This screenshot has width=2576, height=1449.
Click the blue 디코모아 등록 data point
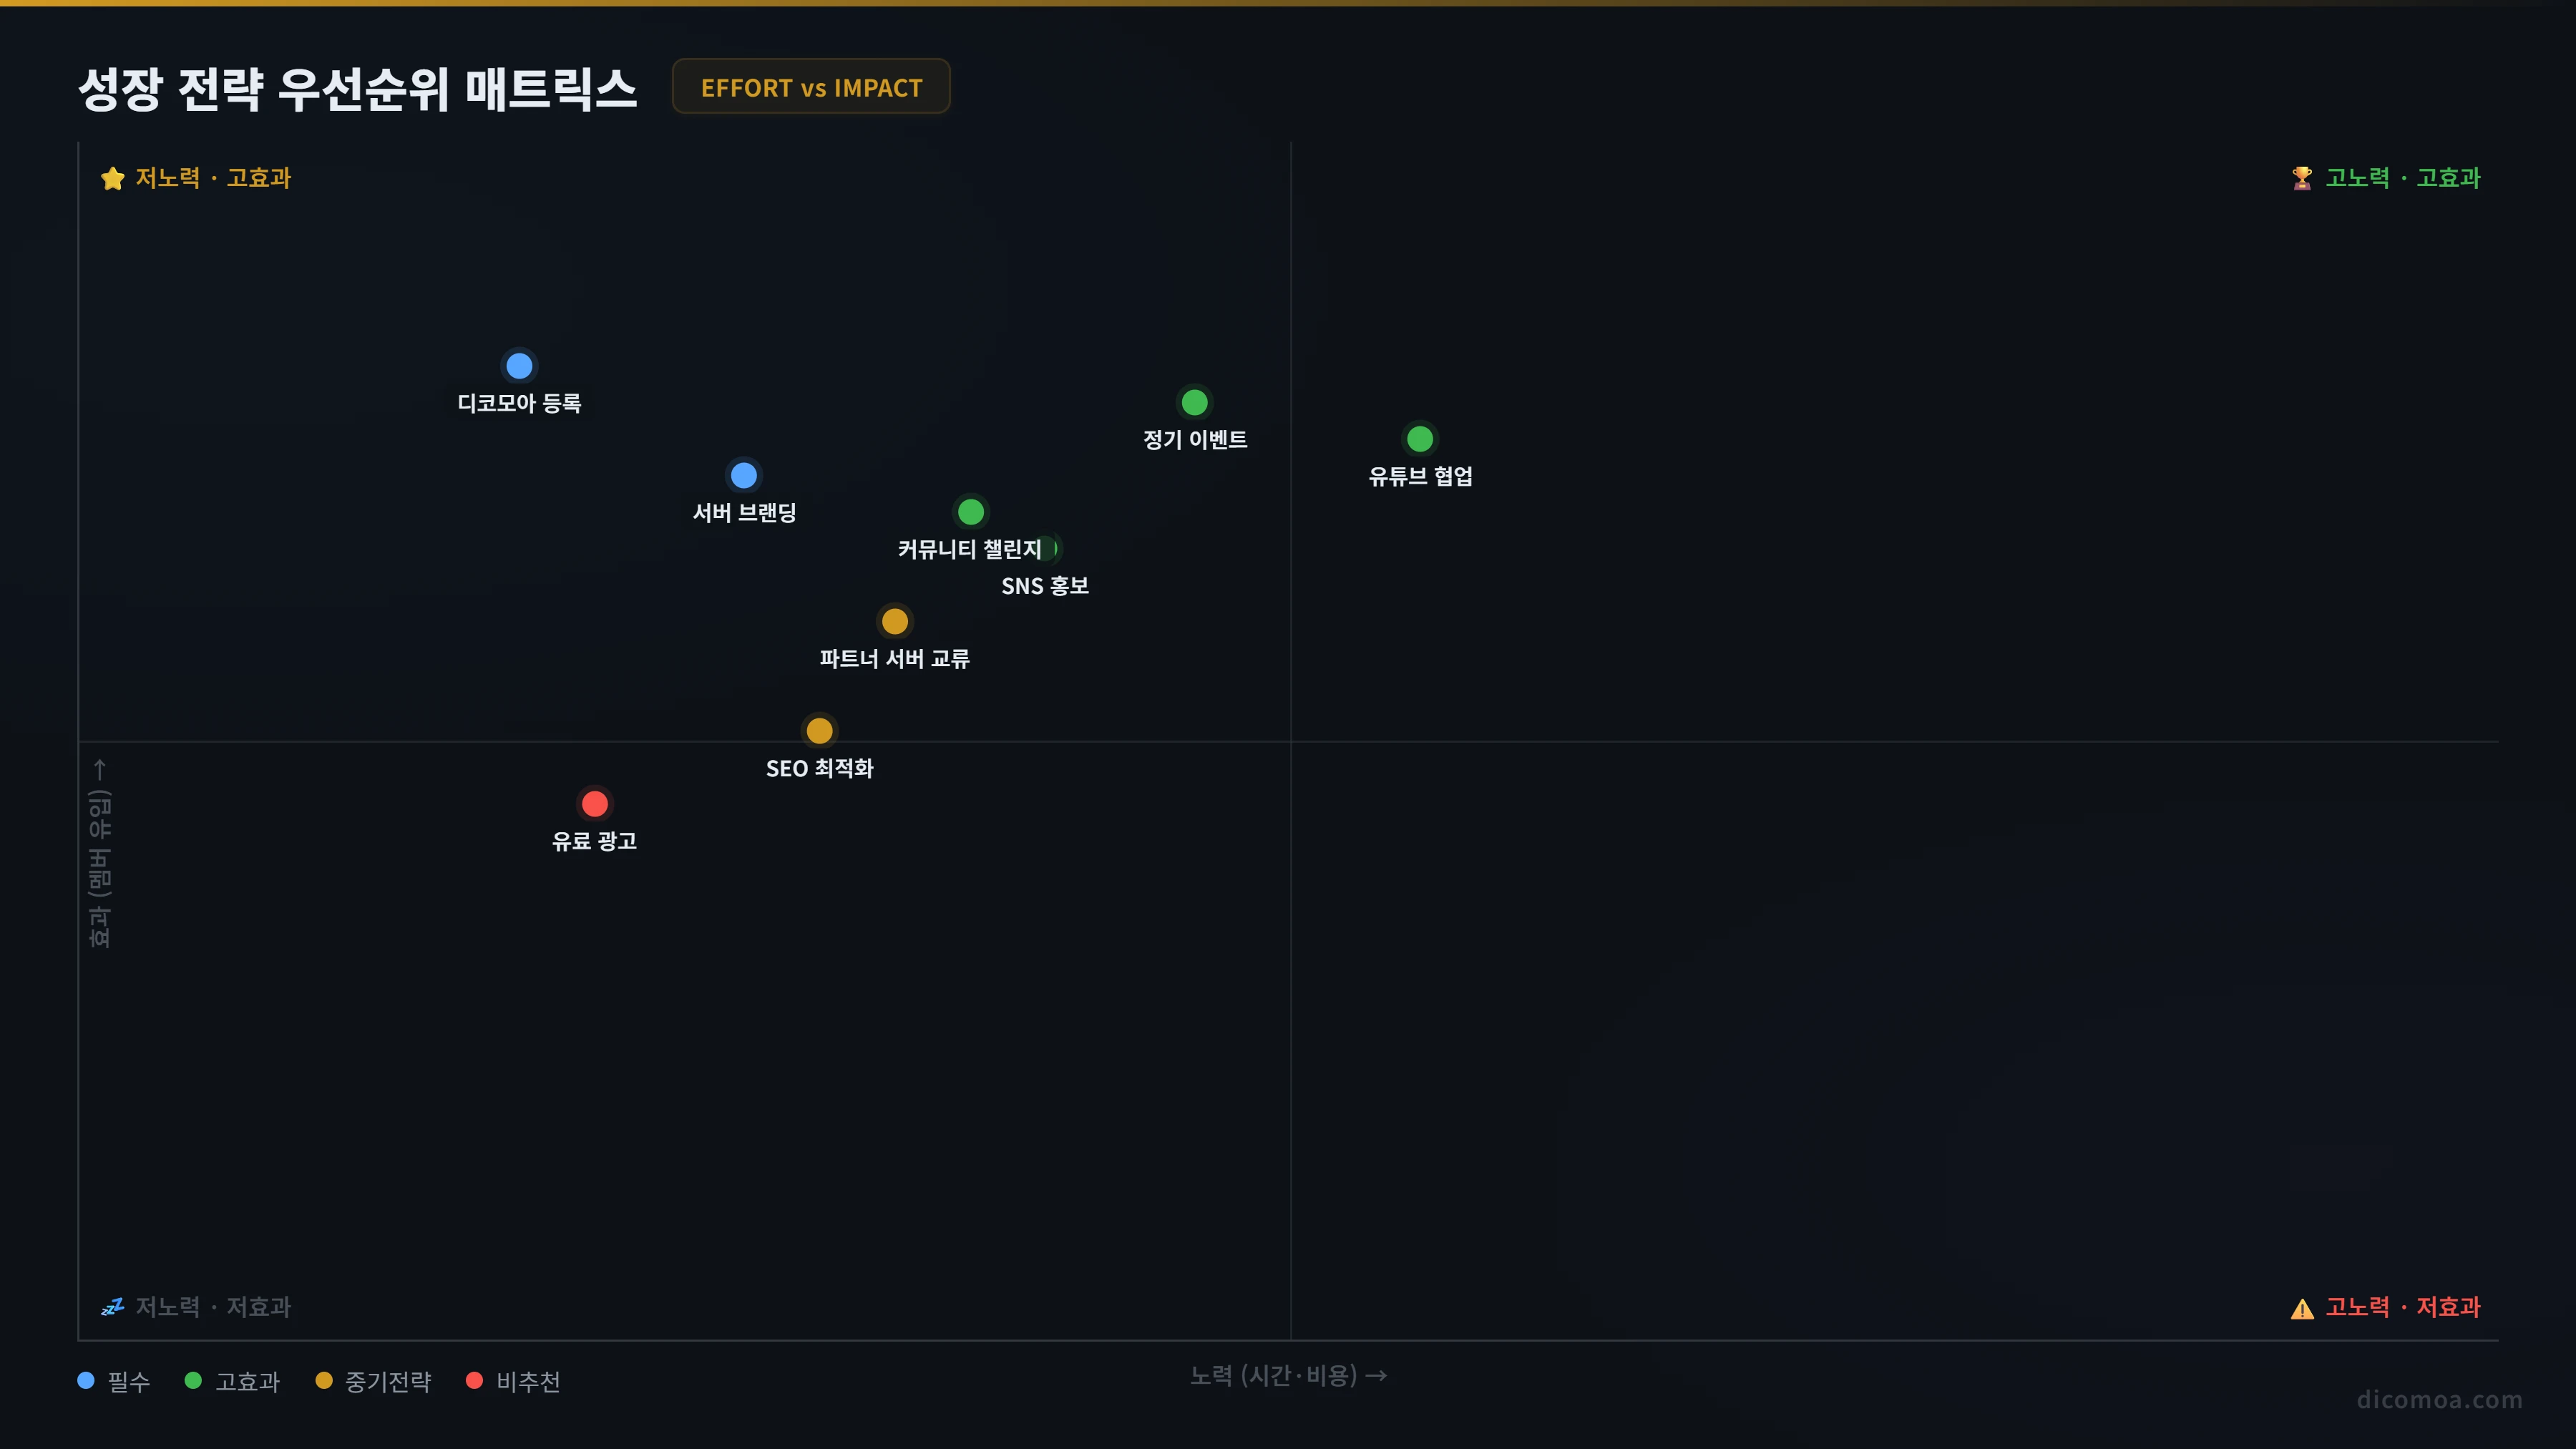click(519, 366)
